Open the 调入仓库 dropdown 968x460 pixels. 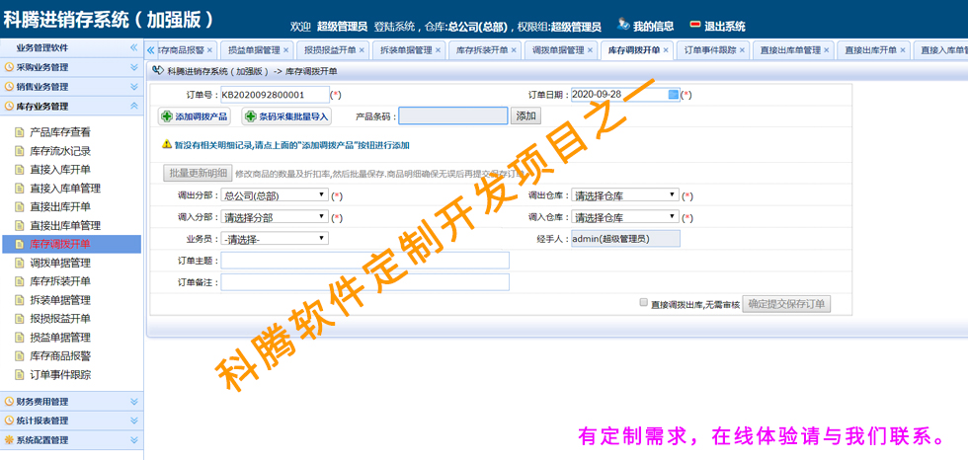(x=625, y=217)
